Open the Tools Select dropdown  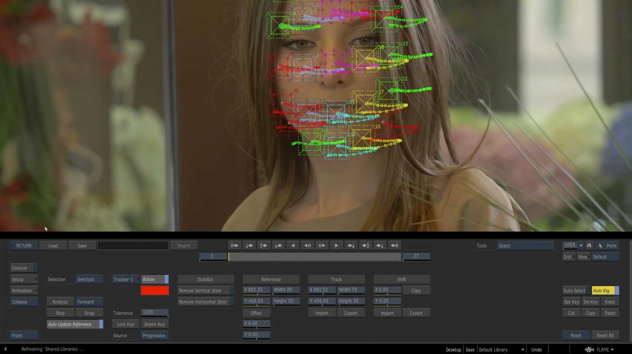[525, 245]
